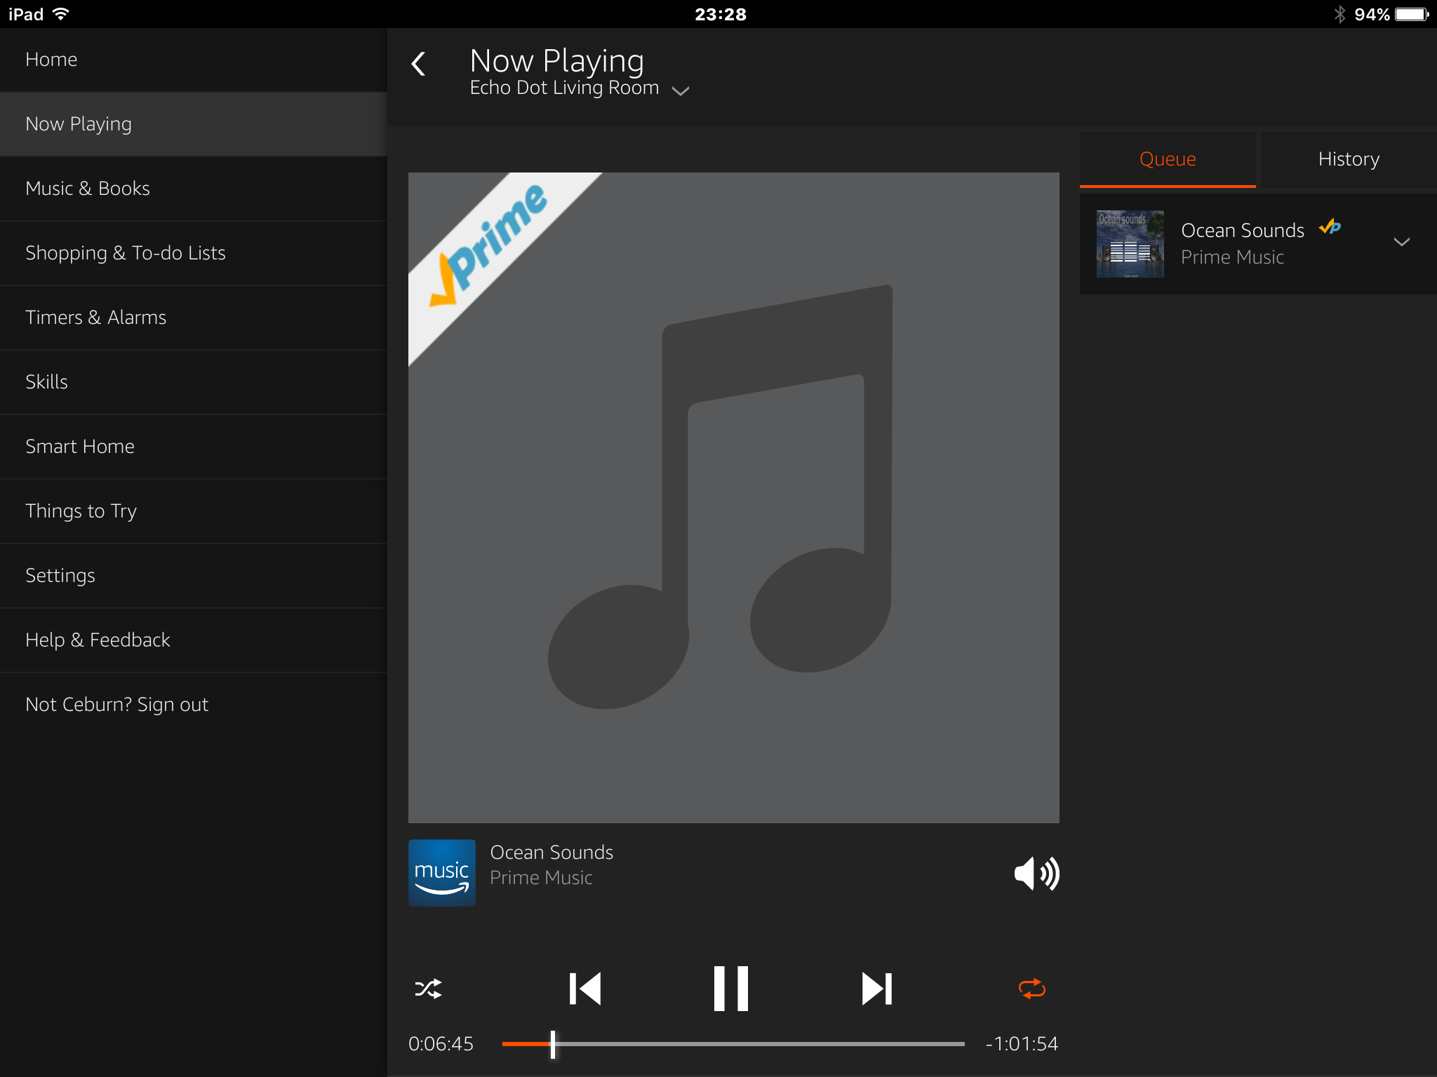1437x1077 pixels.
Task: Click the elapsed time 0:06:45
Action: 441,1044
